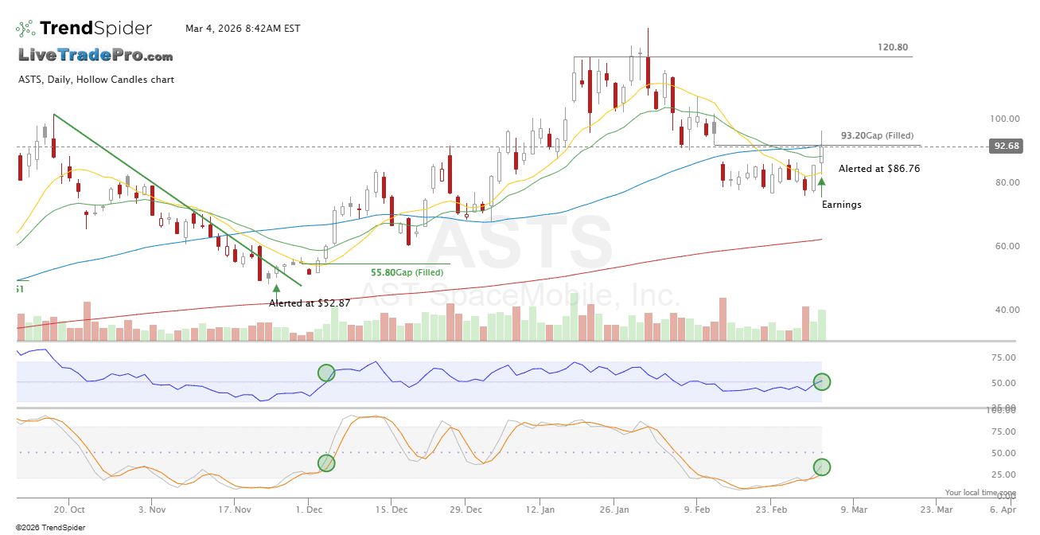Click the green arrow above the Earnings label

(821, 183)
